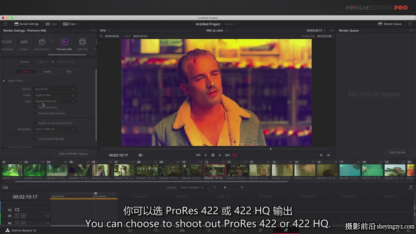This screenshot has height=234, width=416.
Task: Enable Network Optimization checkbox
Action: 35,113
